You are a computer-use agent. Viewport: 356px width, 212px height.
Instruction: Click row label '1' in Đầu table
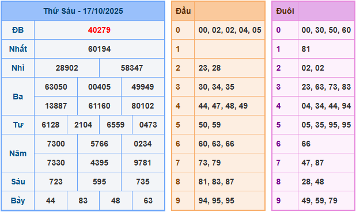pos(178,49)
